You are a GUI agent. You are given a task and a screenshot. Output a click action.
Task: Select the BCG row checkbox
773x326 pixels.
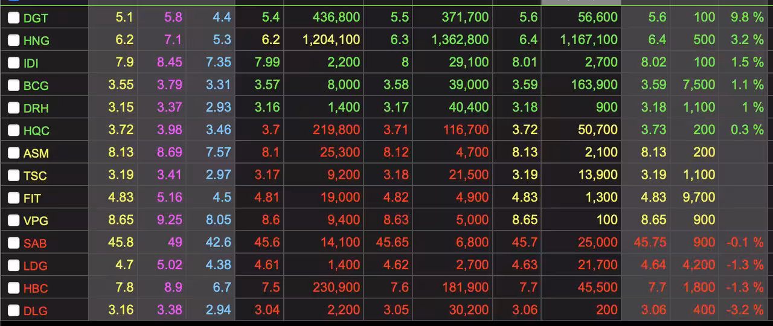[x=13, y=85]
